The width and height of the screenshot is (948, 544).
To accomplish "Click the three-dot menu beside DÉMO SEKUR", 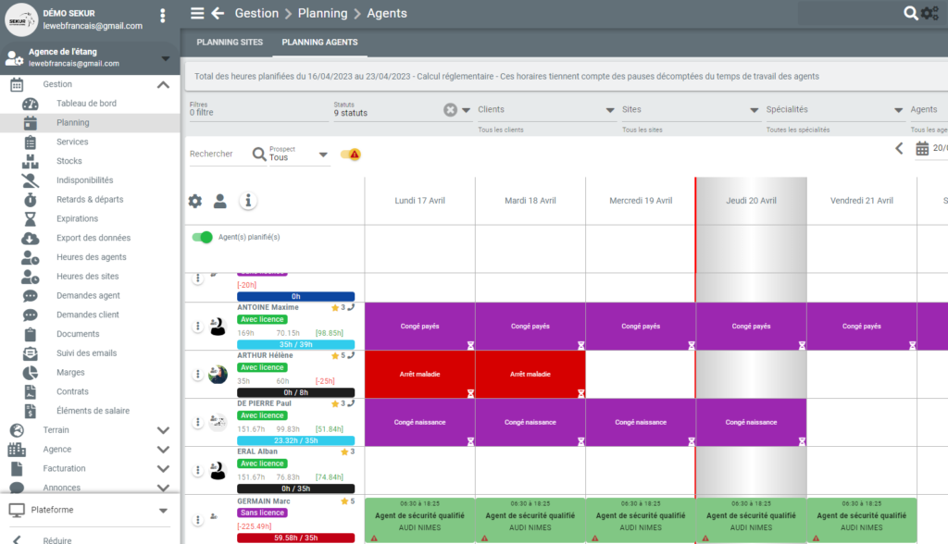I will 163,16.
